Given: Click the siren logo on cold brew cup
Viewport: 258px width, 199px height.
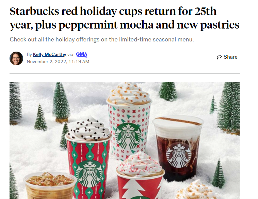Looking at the screenshot, I should pos(179,155).
